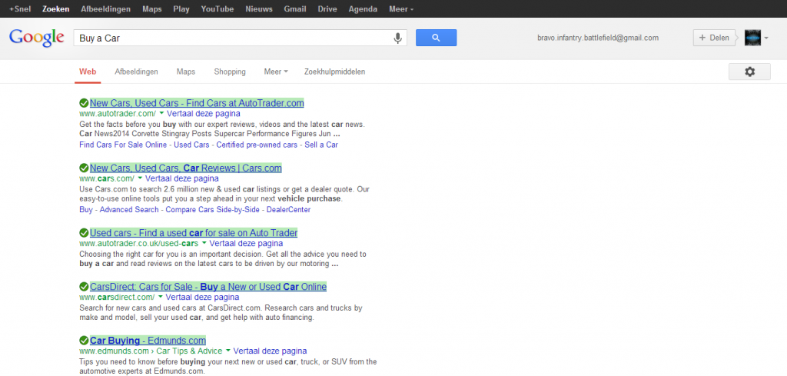
Task: Open Used Cars sitelink under AutoTrader
Action: pyautogui.click(x=191, y=145)
